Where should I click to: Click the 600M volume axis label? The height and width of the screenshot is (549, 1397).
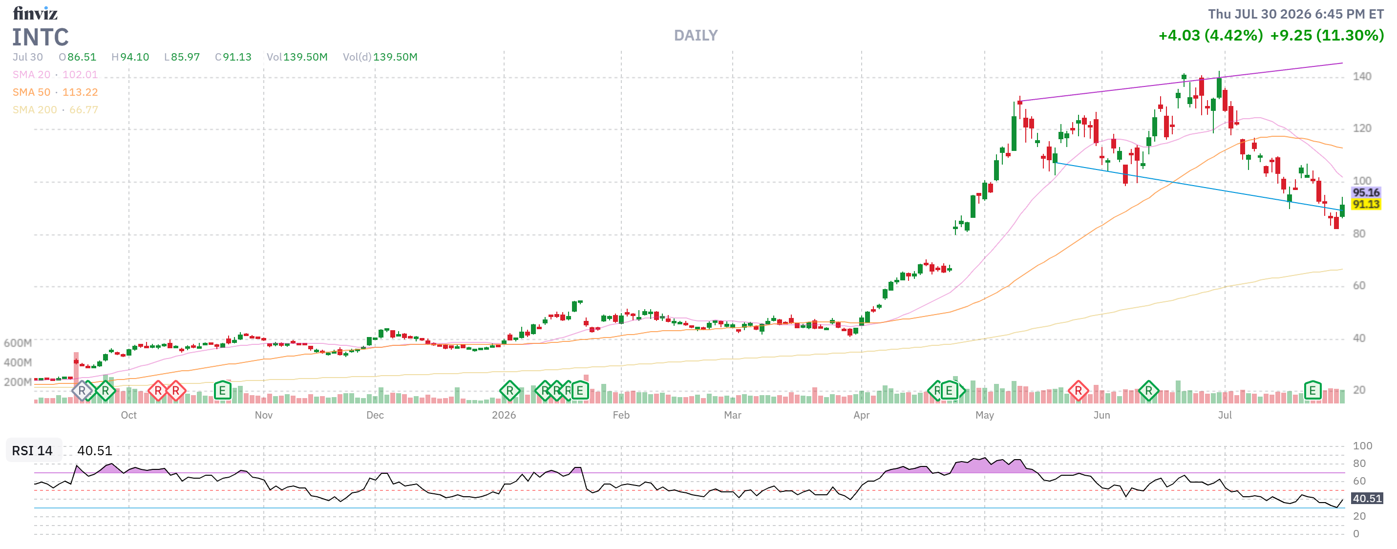18,343
